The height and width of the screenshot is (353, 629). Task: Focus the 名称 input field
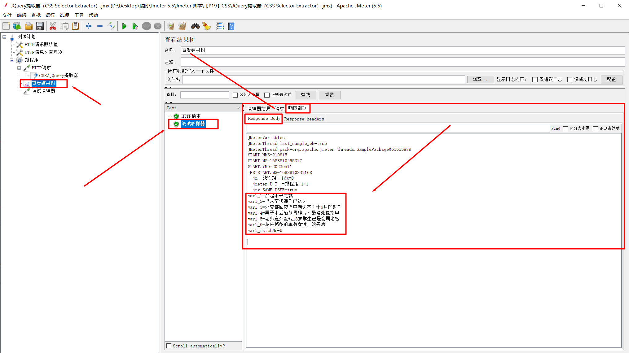tap(402, 50)
